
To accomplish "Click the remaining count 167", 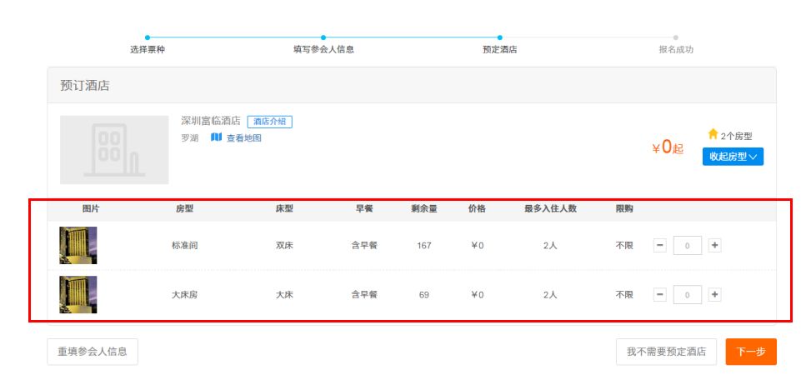I will (424, 246).
